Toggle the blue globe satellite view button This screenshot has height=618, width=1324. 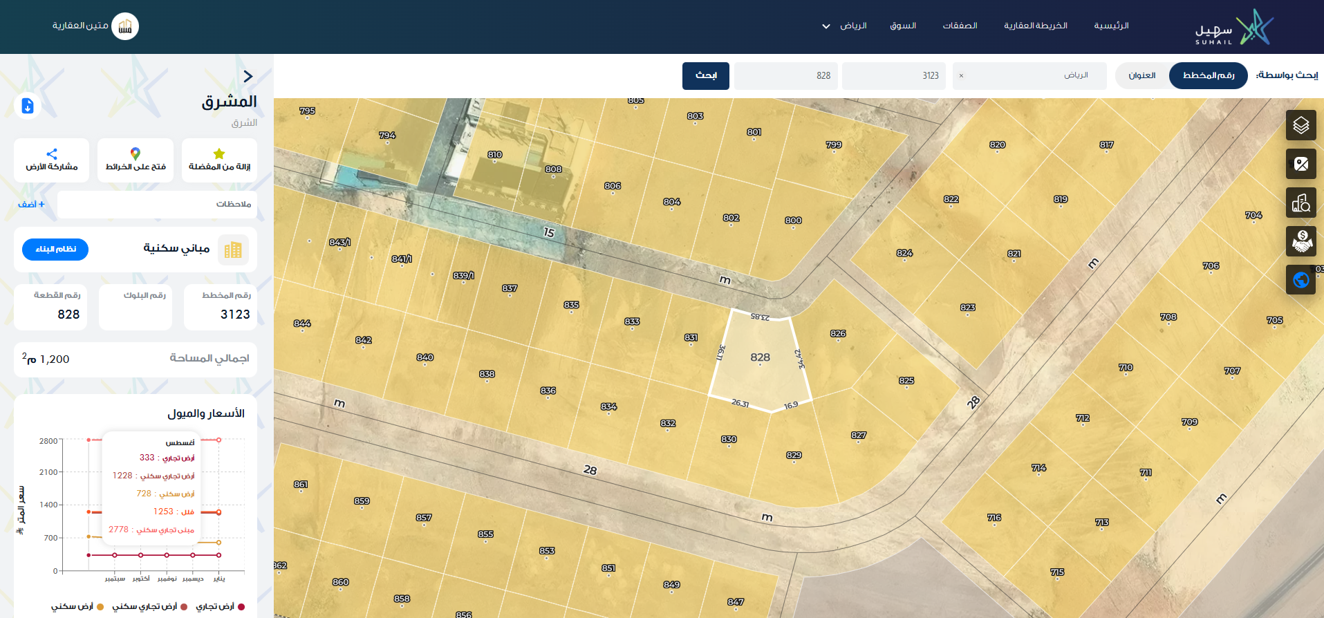(x=1300, y=280)
